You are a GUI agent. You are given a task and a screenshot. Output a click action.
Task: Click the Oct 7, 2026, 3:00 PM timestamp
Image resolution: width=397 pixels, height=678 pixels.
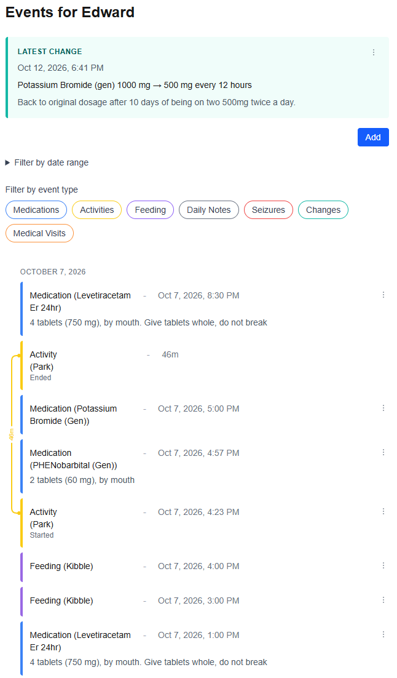pyautogui.click(x=198, y=600)
